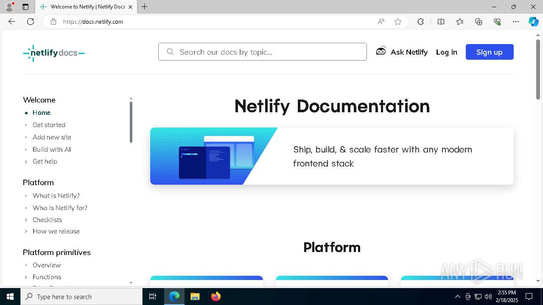Click the Log in link
Screen dimensions: 543x305
[447, 52]
